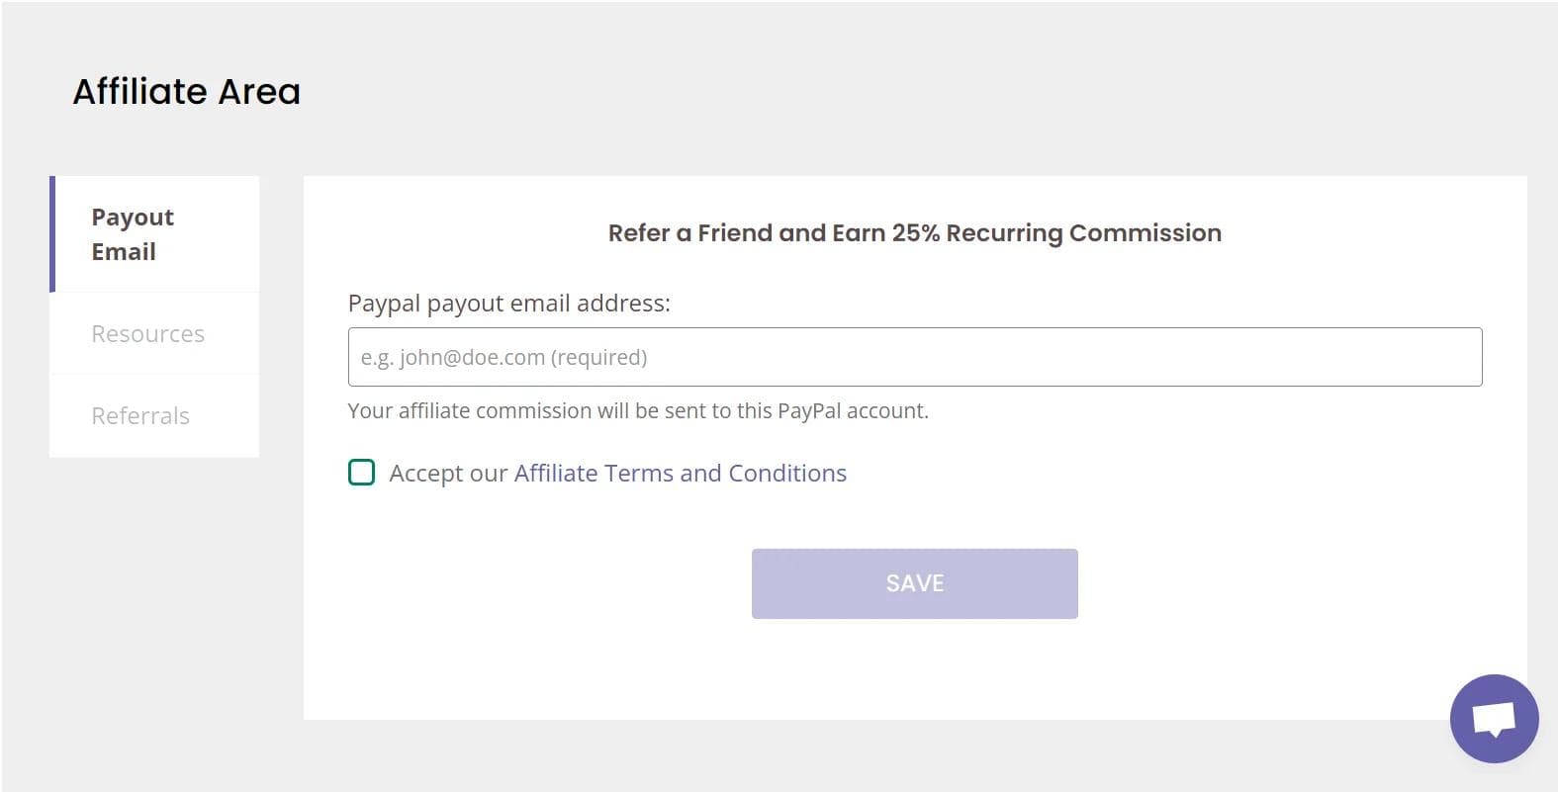Click the Paypal payout email address label
Viewport: 1558px width, 792px height.
point(509,304)
